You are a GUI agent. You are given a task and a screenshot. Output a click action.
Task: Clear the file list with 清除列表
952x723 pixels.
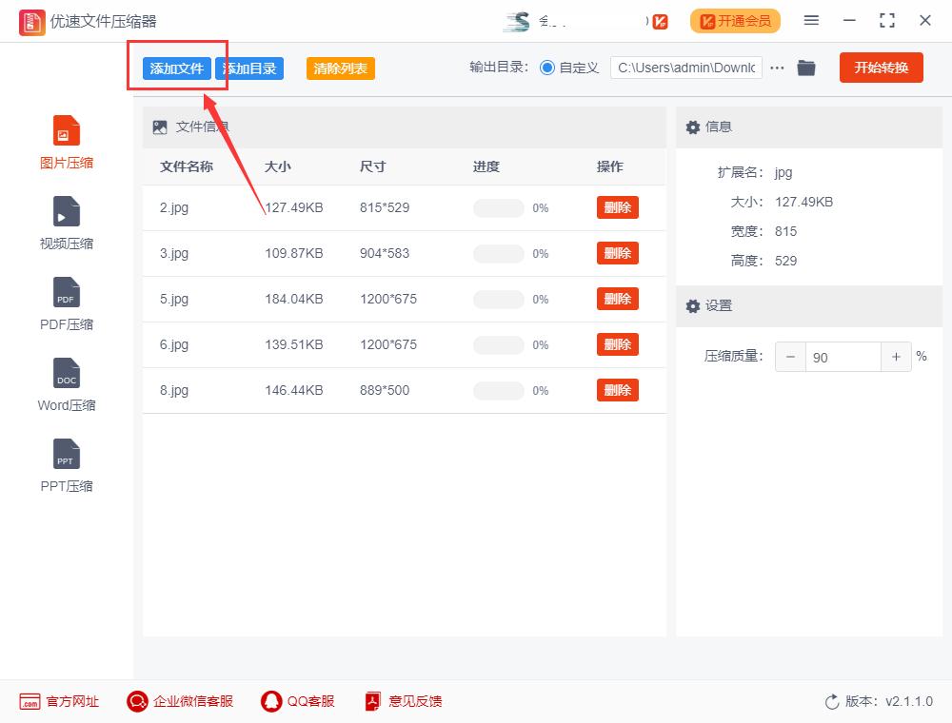tap(340, 68)
